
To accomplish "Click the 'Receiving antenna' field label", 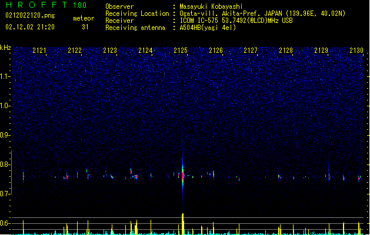I will click(x=135, y=28).
